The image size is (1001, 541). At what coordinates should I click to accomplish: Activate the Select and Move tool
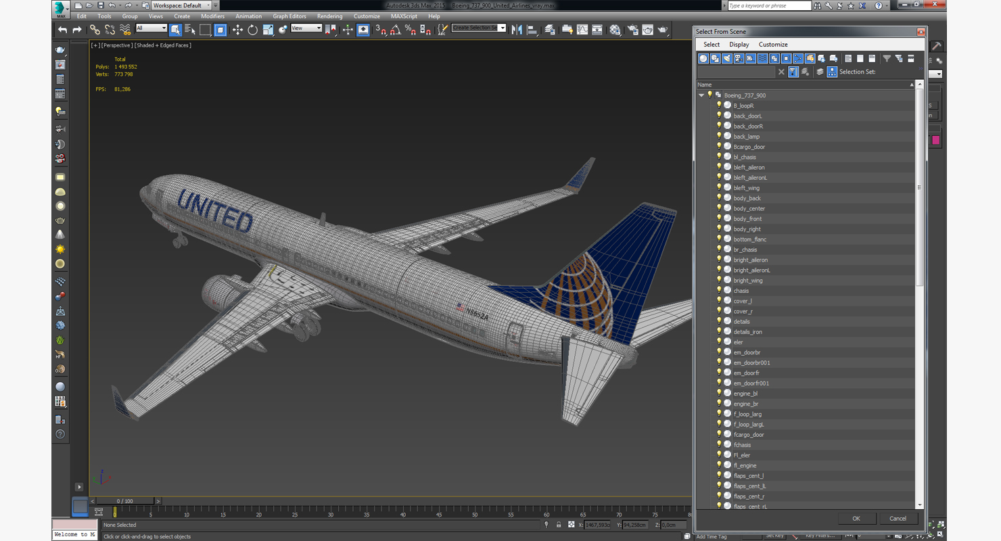coord(237,30)
